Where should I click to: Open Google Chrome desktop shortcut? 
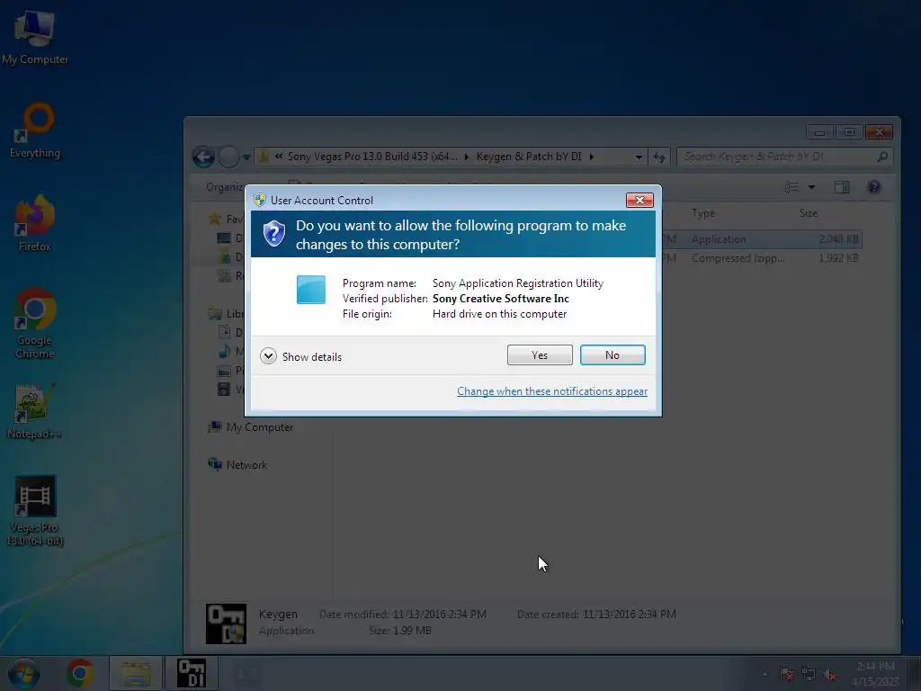35,323
